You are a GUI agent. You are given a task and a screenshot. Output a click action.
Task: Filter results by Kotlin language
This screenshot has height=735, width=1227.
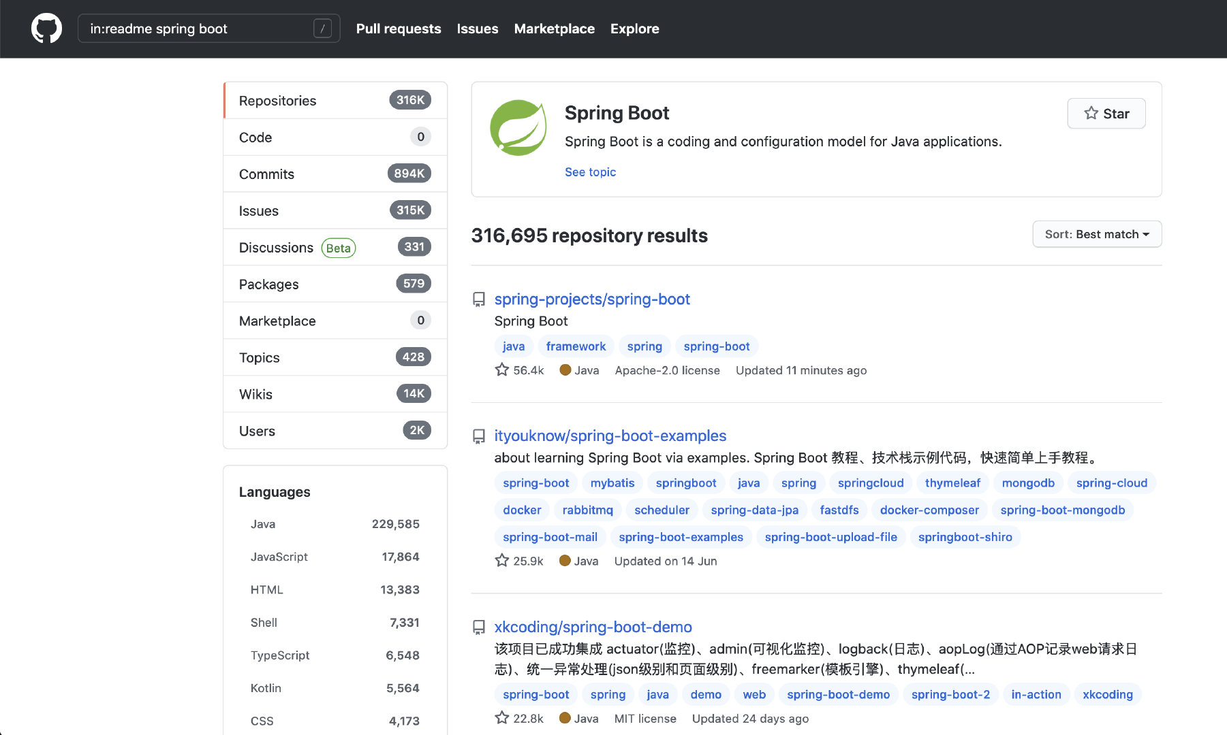pos(335,688)
